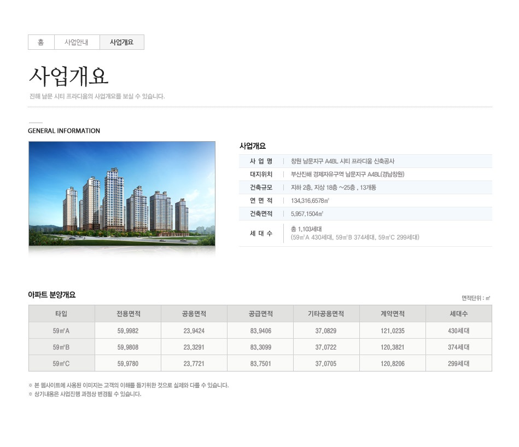
Task: Click 120.3821 cell
Action: [x=393, y=347]
